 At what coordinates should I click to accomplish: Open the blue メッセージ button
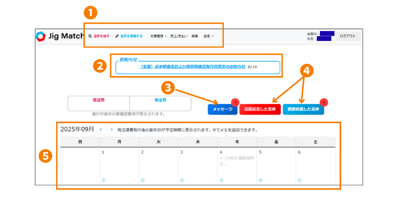pyautogui.click(x=222, y=110)
